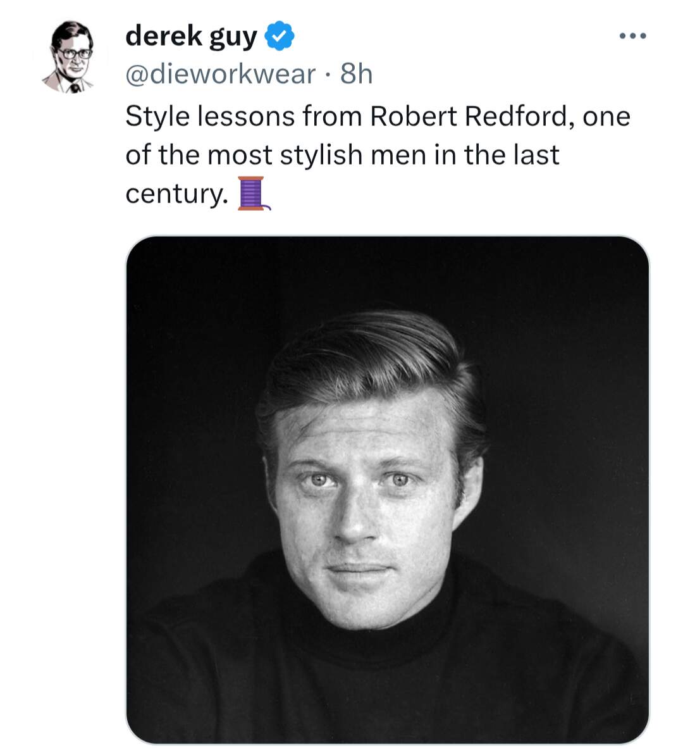Open the black-and-white portrait photo

click(x=387, y=489)
